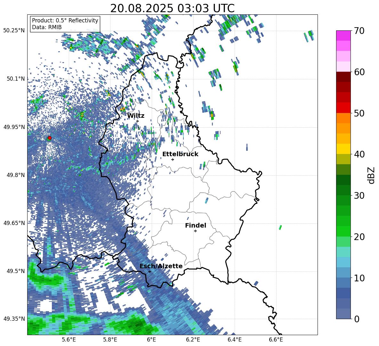Screen dimensions: 379x346
Task: Click the title 20.08.2025 03:03 UTC
Action: 172,8
